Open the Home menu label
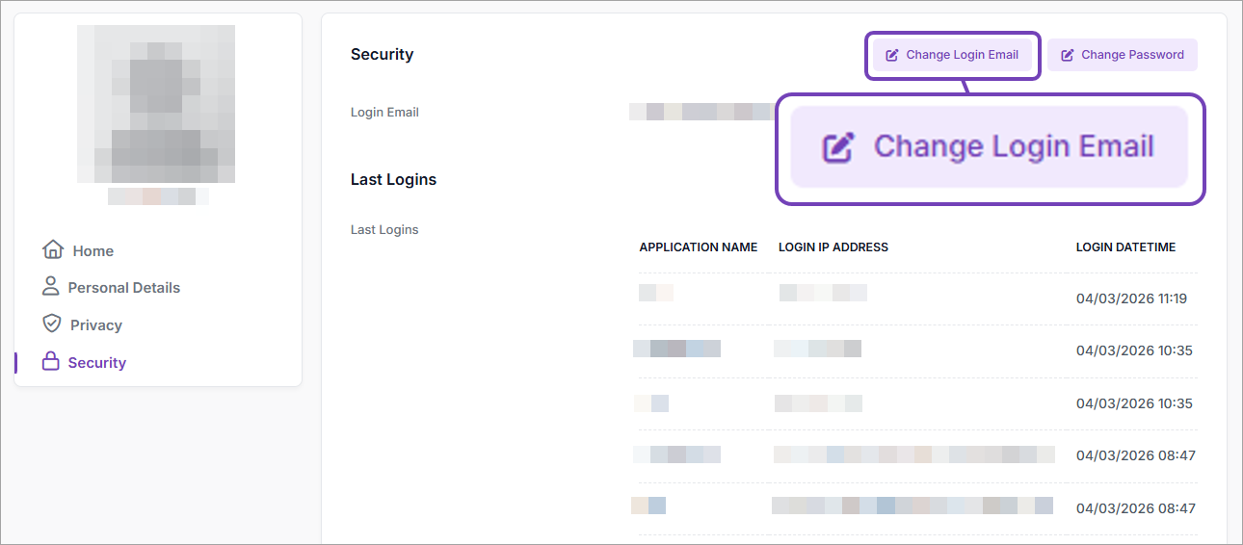Viewport: 1243px width, 545px height. [93, 251]
